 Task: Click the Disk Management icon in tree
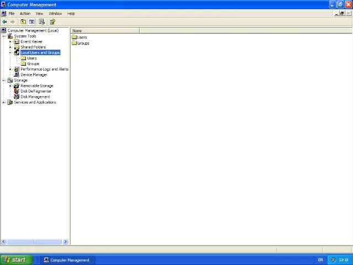click(x=17, y=97)
